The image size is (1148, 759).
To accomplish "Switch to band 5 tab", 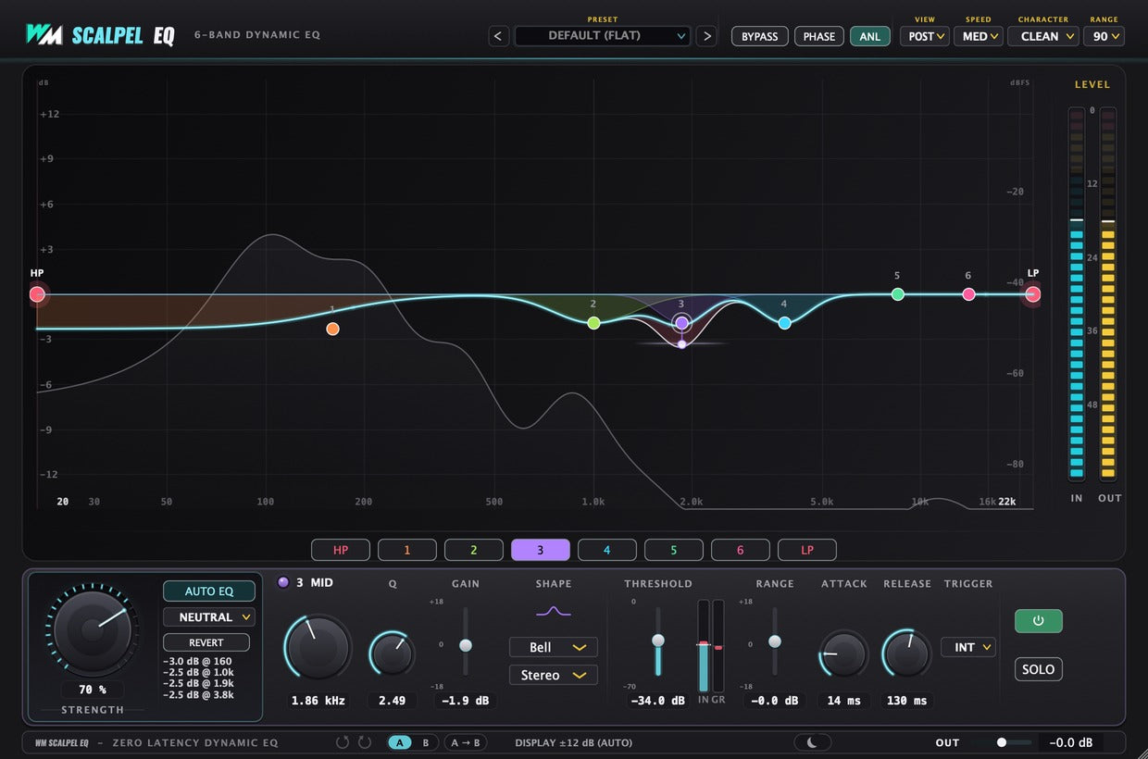I will pos(674,550).
